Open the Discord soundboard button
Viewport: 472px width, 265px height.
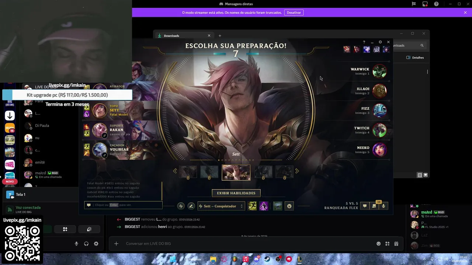point(89,229)
